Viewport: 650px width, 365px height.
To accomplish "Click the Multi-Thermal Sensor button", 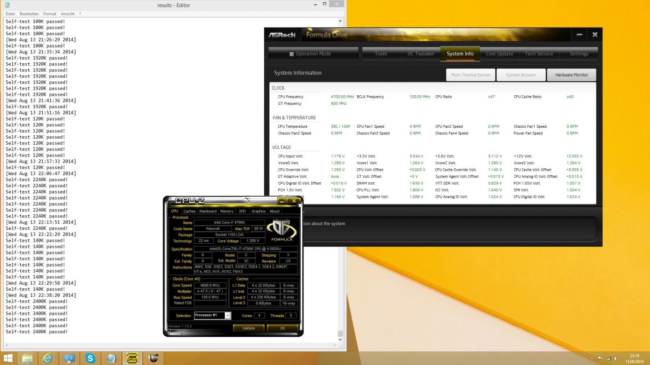I will pos(470,75).
